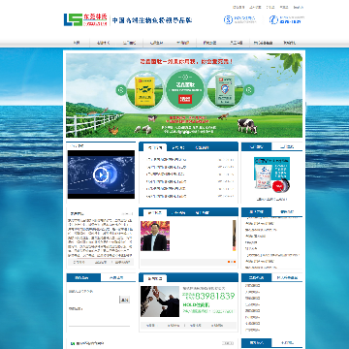
Task: Open the white tab beside the product image panel
Action: point(287,146)
